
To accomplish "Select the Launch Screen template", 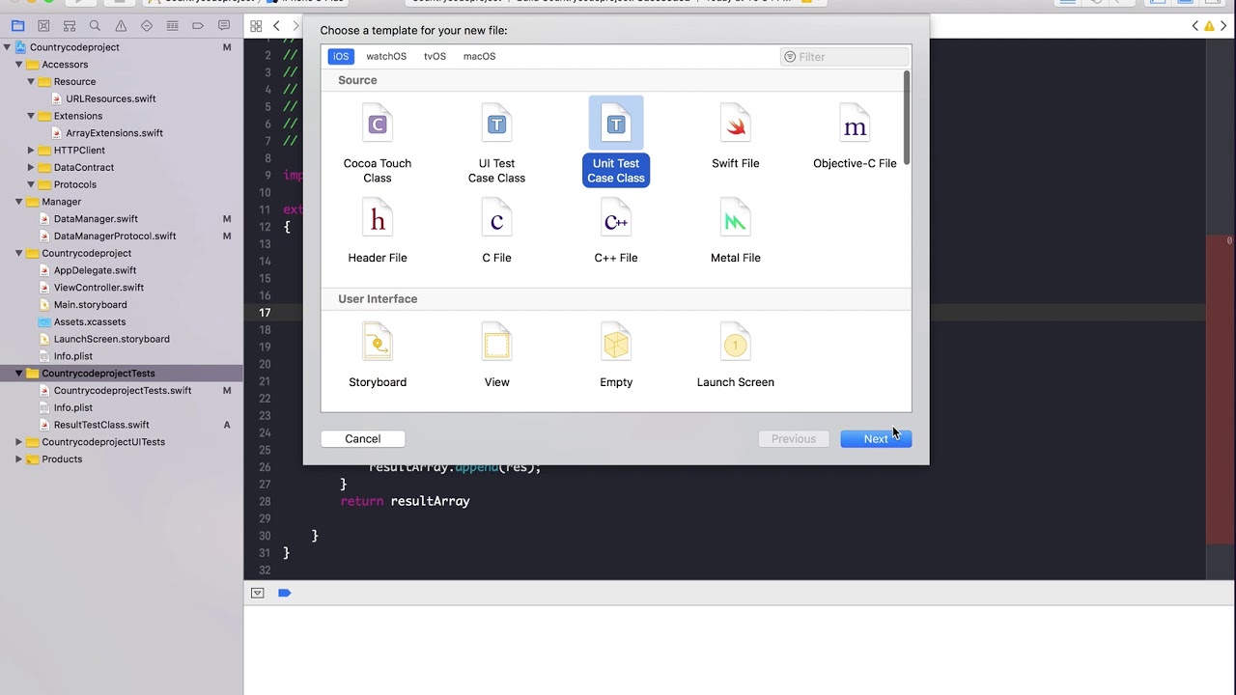I will point(735,354).
